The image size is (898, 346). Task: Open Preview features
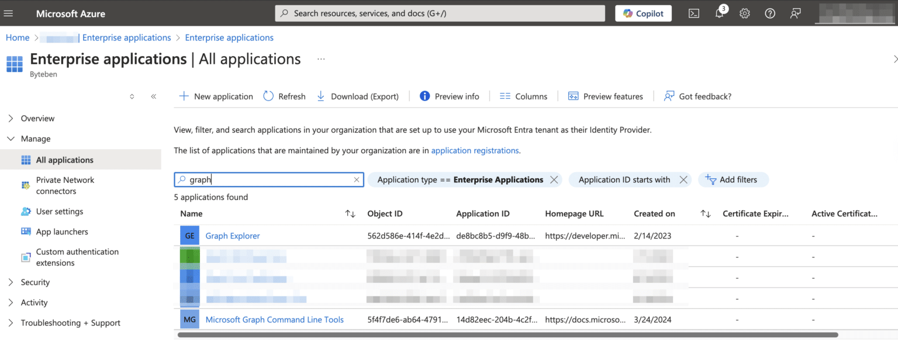606,96
